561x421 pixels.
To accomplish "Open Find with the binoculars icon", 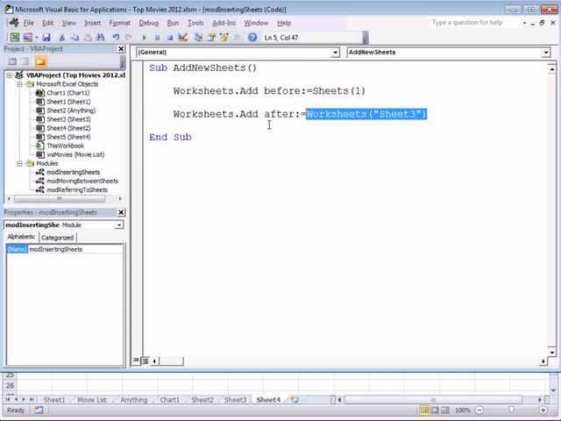I will click(100, 37).
